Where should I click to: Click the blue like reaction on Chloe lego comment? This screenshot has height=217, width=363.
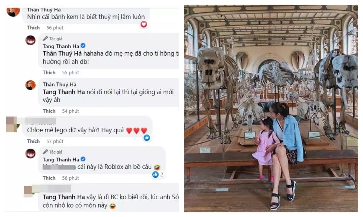[x=147, y=138]
